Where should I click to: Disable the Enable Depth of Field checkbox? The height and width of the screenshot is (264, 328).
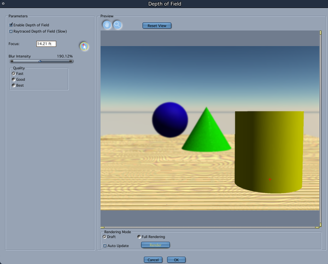coord(11,25)
